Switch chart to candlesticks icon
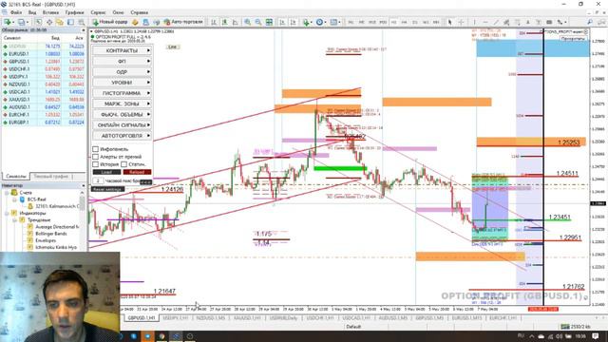 tap(224, 22)
